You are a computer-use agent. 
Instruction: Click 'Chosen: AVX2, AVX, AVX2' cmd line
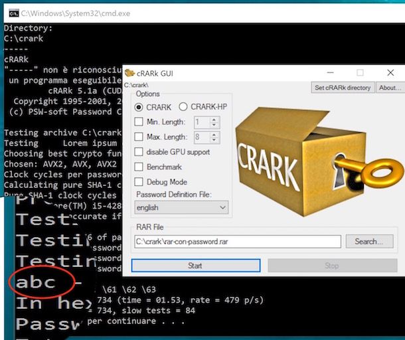[60, 164]
